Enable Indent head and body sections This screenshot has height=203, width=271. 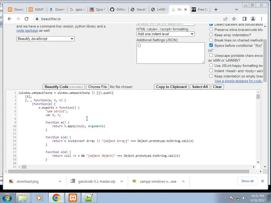[x=211, y=71]
